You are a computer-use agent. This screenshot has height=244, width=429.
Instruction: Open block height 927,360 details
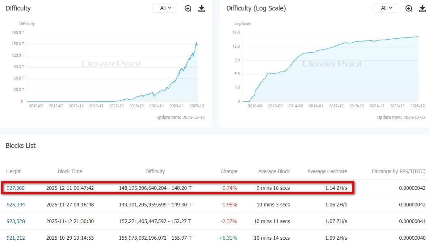coord(16,188)
